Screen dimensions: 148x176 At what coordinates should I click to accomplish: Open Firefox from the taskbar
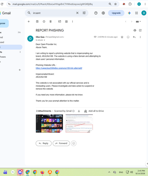click(x=42, y=172)
